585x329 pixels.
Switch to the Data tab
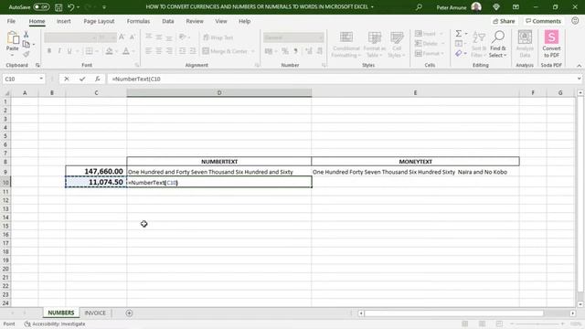pyautogui.click(x=168, y=21)
